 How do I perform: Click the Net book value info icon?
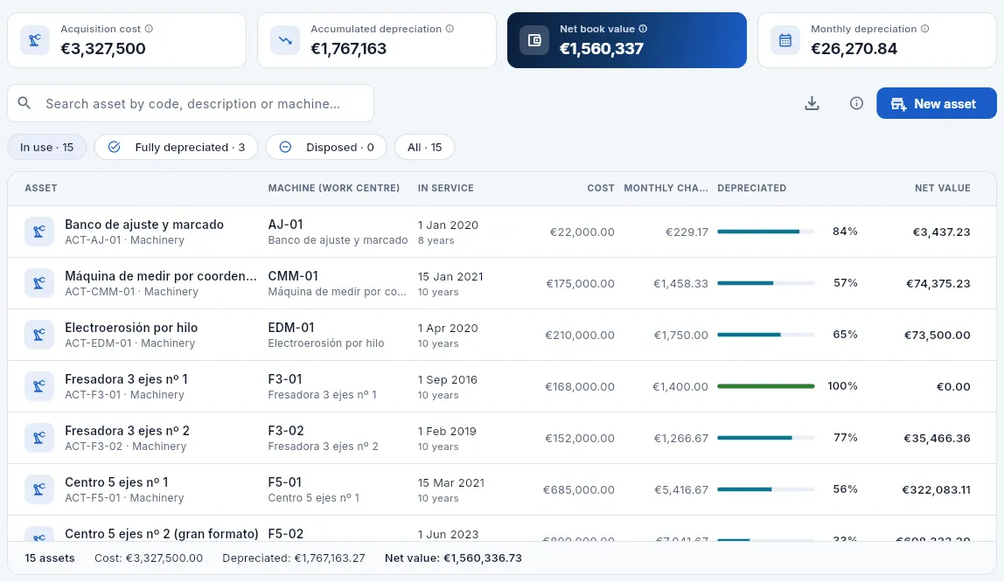pos(643,29)
